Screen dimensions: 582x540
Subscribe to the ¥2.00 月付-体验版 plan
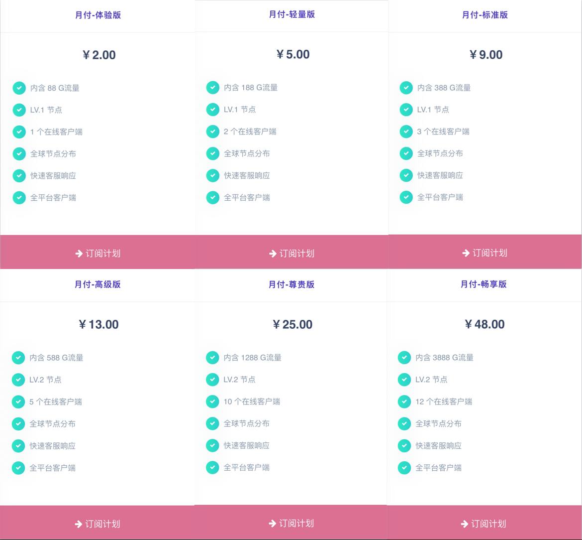pos(97,253)
